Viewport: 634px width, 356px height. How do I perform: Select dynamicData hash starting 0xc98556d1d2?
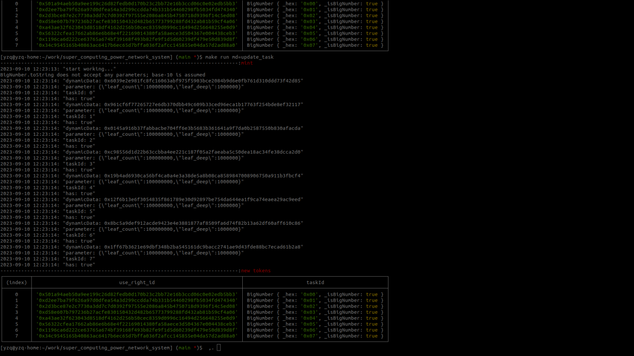203,152
